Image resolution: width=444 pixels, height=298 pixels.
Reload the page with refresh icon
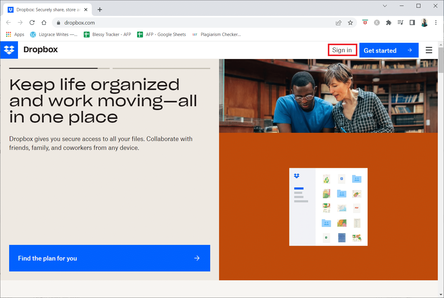pos(32,22)
